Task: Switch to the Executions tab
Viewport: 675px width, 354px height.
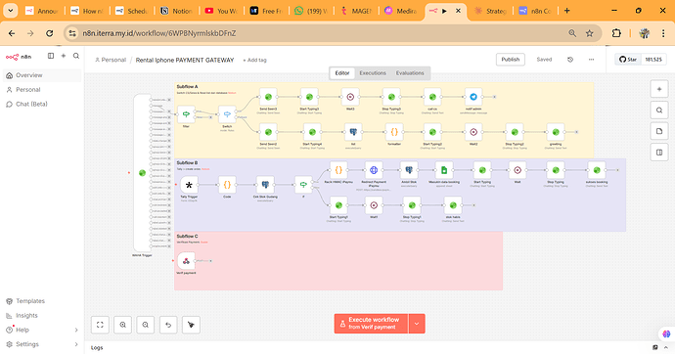Action: [373, 73]
